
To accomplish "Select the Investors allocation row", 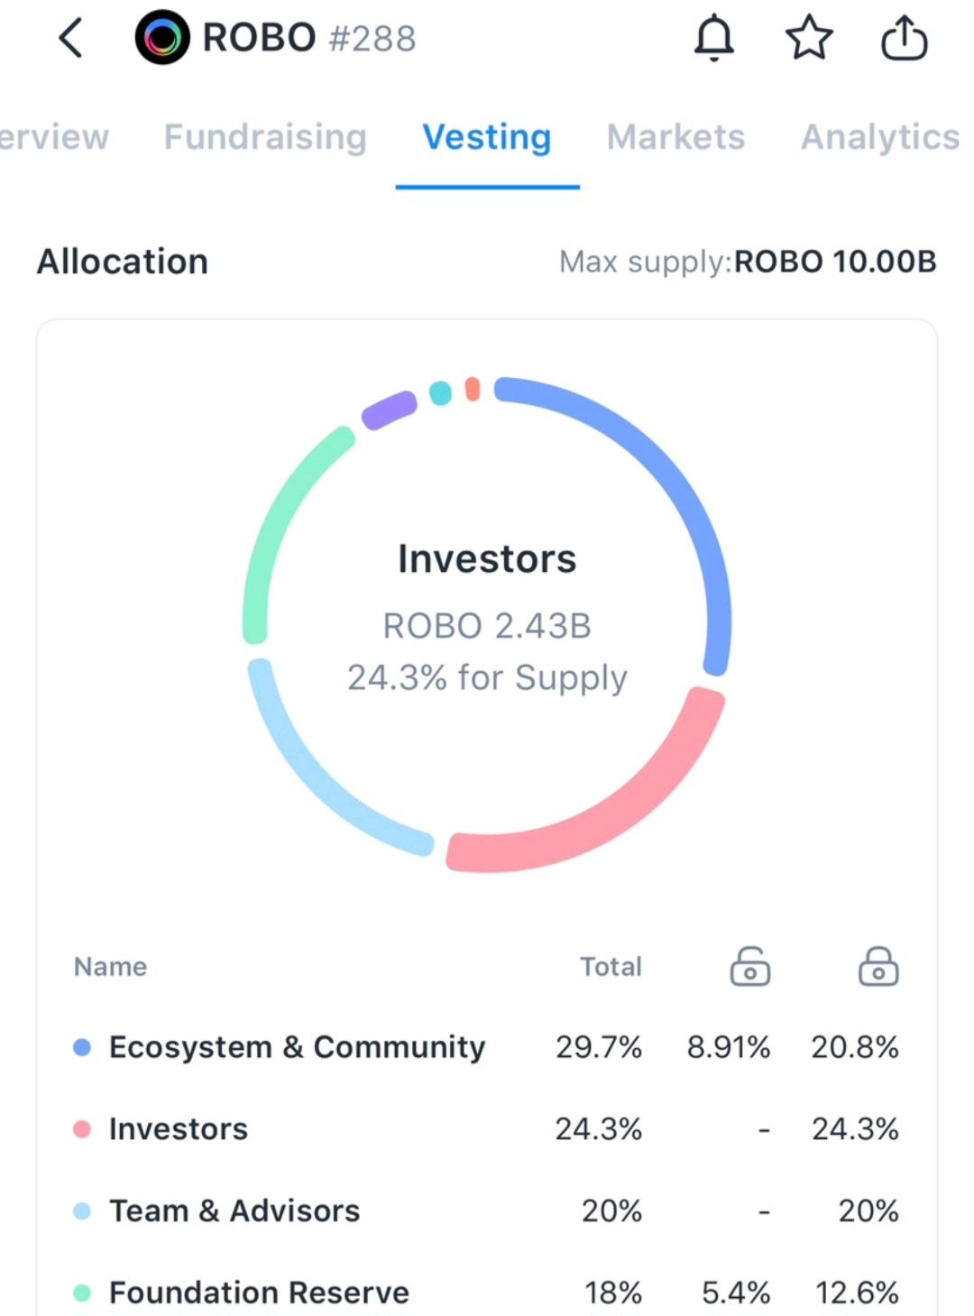I will point(179,1129).
